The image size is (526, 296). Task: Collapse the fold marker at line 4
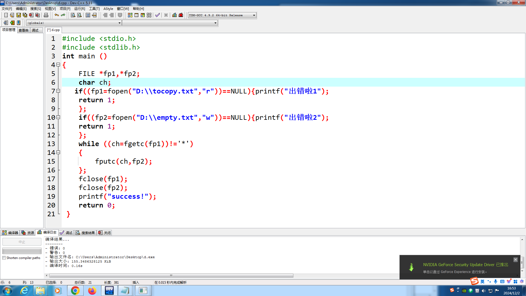coord(58,65)
